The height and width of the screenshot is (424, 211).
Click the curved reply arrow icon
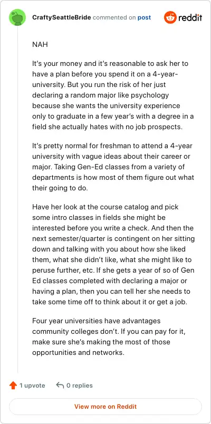pos(60,385)
